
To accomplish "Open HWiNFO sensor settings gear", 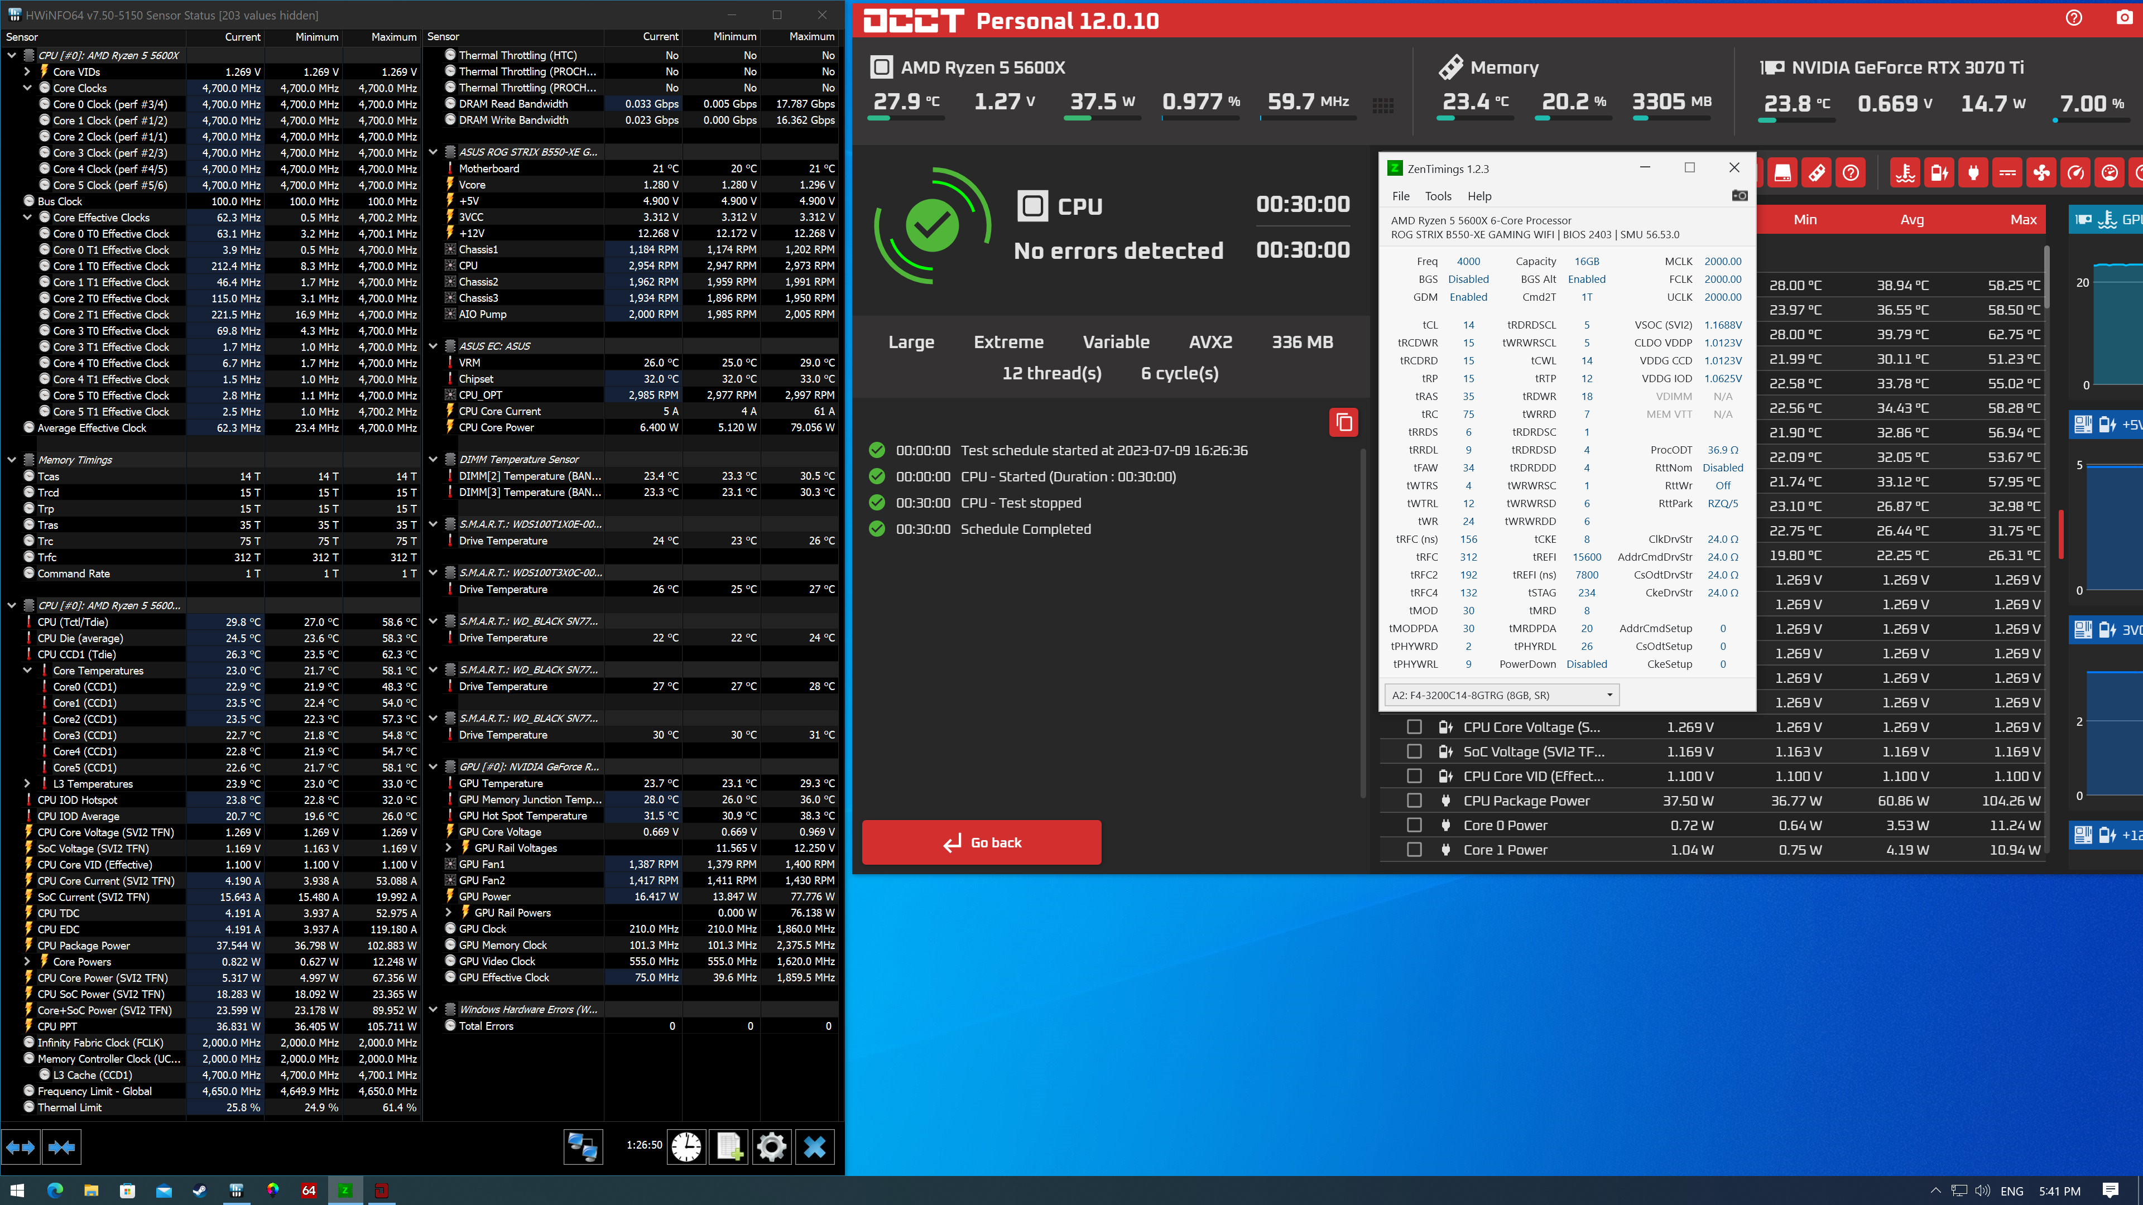I will click(771, 1148).
